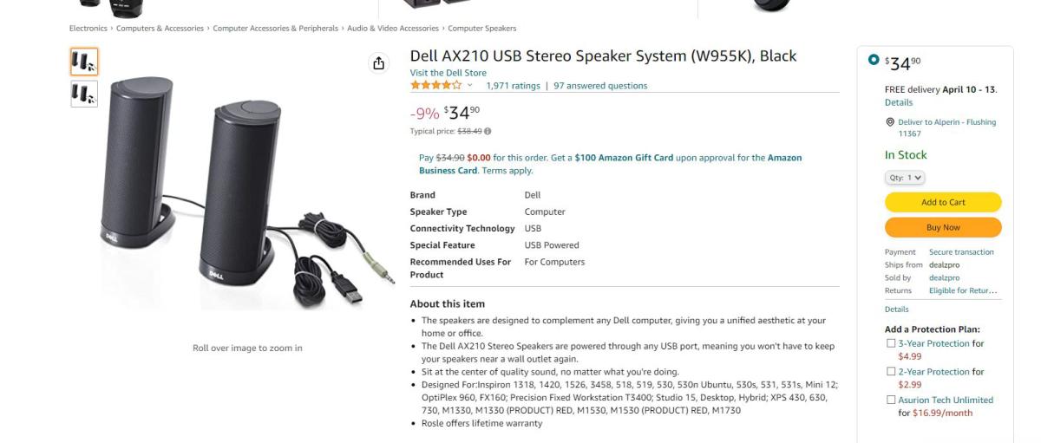Check the 3-Year Protection checkbox
This screenshot has width=1041, height=443.
coord(891,343)
